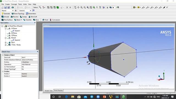The height and width of the screenshot is (99, 176).
Task: Open the Create menu
Action: point(7,4)
